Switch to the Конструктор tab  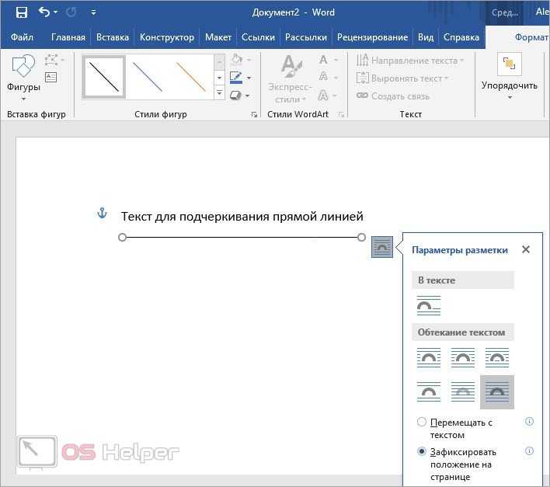pyautogui.click(x=166, y=37)
